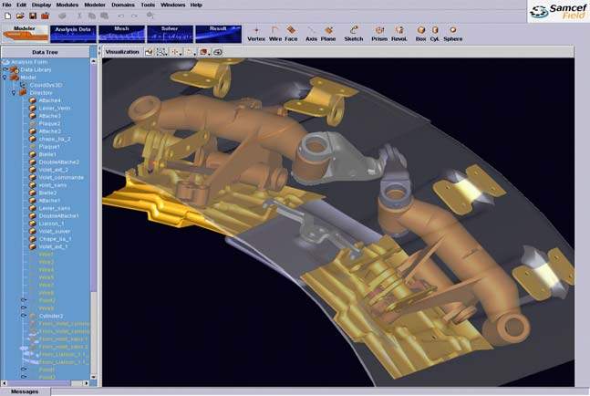Image resolution: width=590 pixels, height=396 pixels.
Task: Click the Data Tree scroll up arrow
Action: pyautogui.click(x=93, y=61)
